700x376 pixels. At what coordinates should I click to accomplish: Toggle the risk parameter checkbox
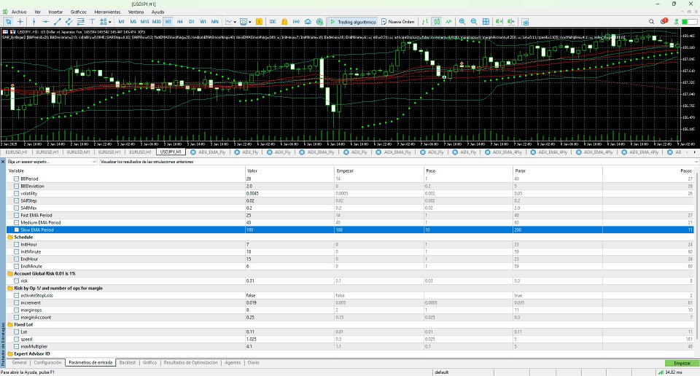(x=16, y=281)
